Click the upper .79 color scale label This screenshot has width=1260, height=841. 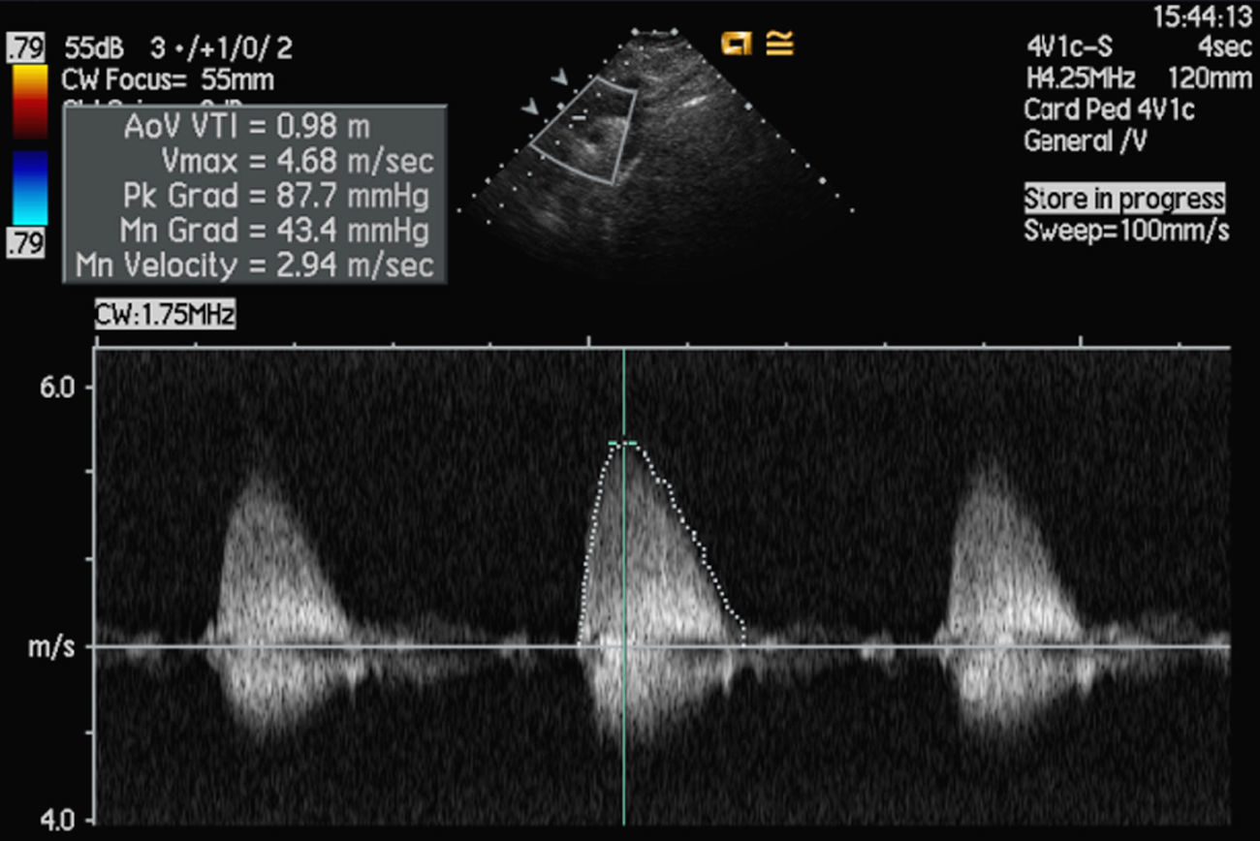[27, 46]
